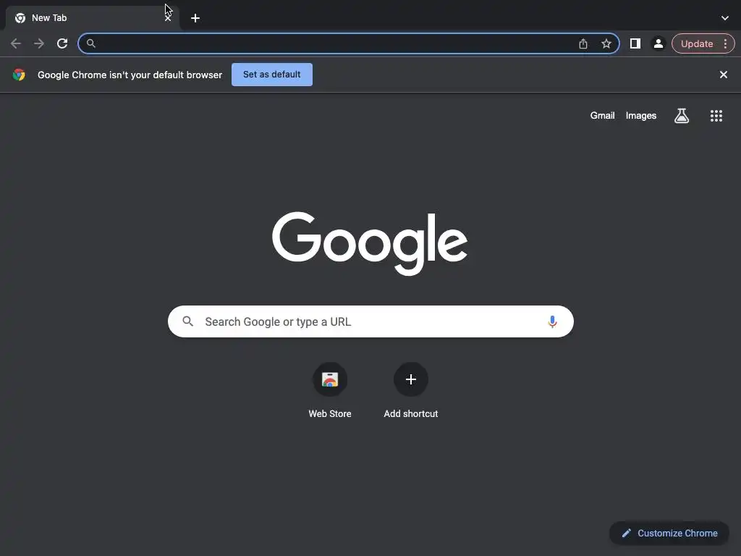Start voice search with microphone icon
Viewport: 741px width, 556px height.
[x=552, y=321]
